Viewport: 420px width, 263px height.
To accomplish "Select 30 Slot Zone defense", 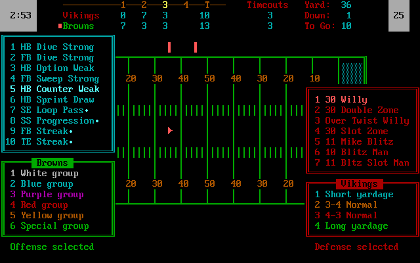I will coord(352,131).
